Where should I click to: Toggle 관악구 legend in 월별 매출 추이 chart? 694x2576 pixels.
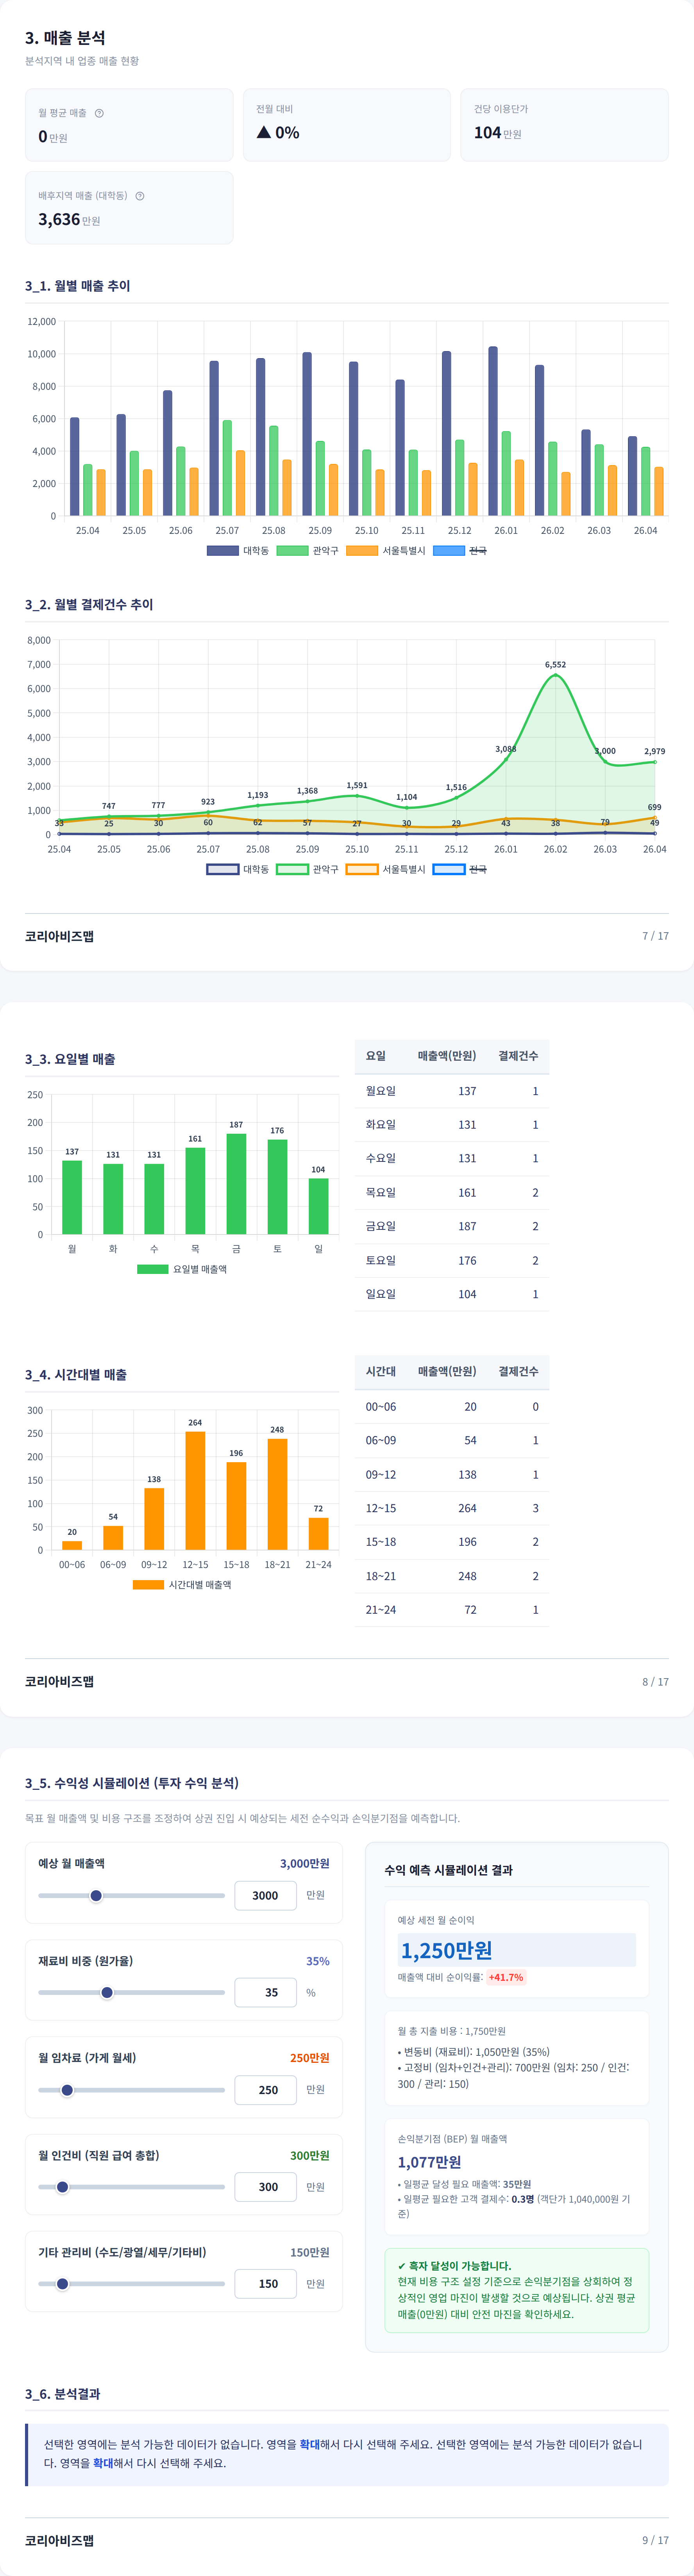(308, 551)
